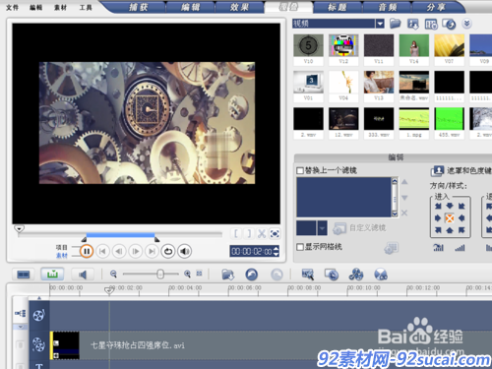Toggle 项目 play mode
The image size is (492, 369).
61,248
